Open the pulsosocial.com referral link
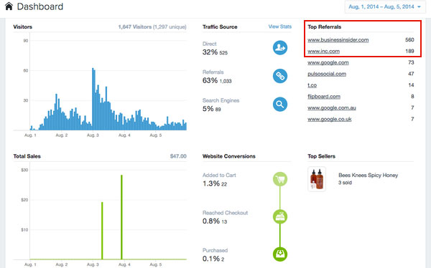The height and width of the screenshot is (268, 431). point(327,74)
